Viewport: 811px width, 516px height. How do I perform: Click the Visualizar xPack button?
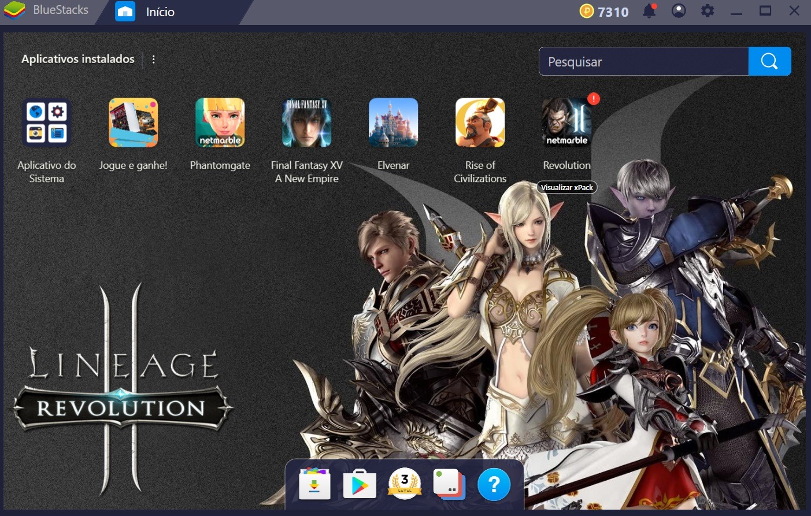point(567,187)
